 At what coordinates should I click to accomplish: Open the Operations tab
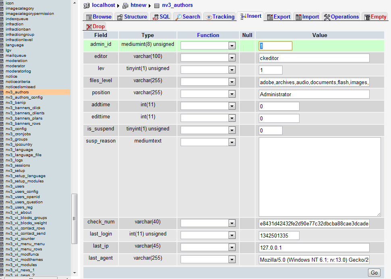coord(341,17)
